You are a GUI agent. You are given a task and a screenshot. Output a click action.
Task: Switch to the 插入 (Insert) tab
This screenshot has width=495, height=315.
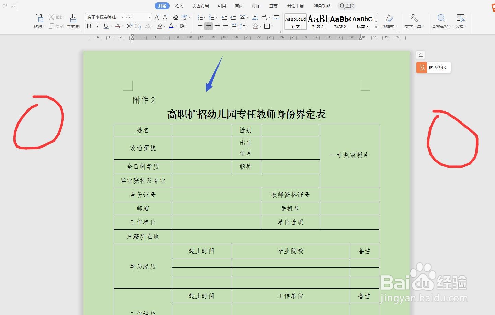click(x=179, y=6)
